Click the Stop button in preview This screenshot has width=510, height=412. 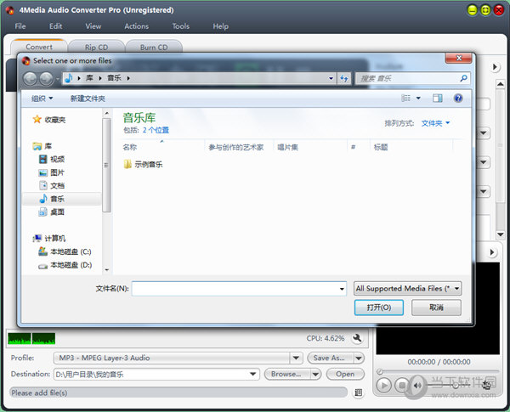coord(402,386)
